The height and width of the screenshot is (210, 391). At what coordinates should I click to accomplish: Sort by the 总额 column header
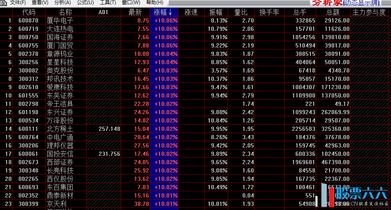(x=333, y=12)
